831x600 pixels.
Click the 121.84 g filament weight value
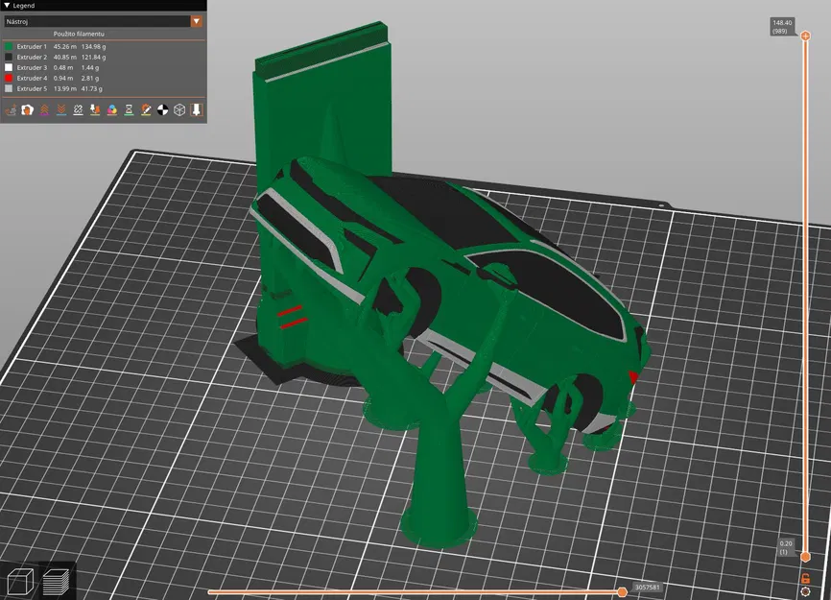94,58
